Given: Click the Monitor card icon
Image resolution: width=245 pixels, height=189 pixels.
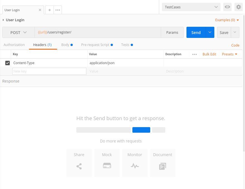Looking at the screenshot, I should tap(135, 166).
